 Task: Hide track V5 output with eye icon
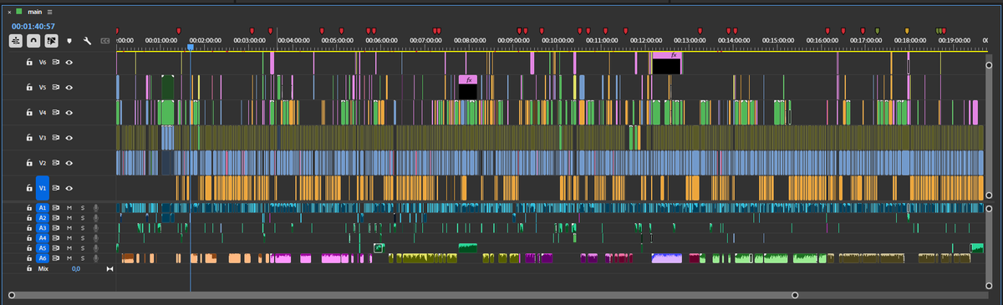pos(70,87)
